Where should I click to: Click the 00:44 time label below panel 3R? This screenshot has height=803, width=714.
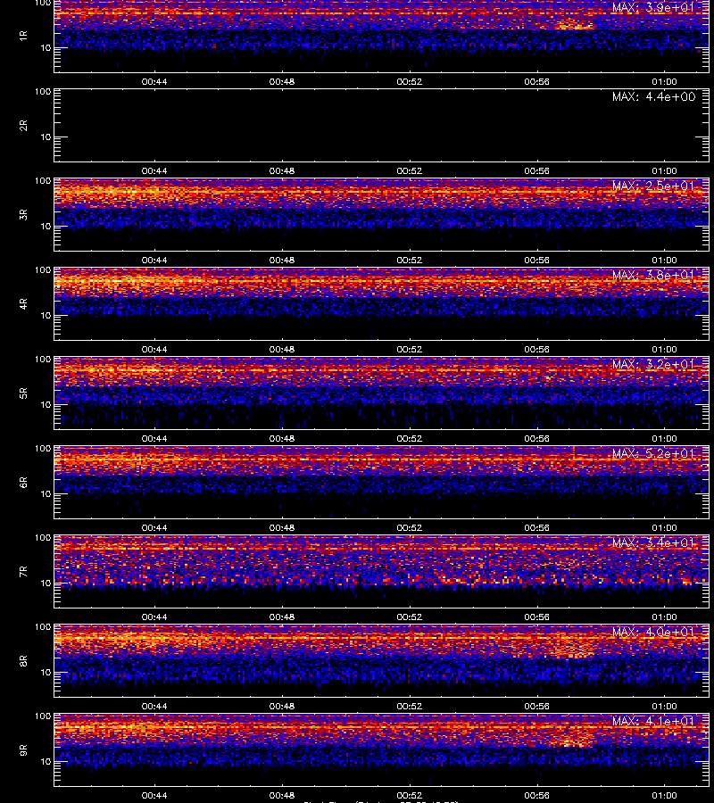(x=154, y=261)
